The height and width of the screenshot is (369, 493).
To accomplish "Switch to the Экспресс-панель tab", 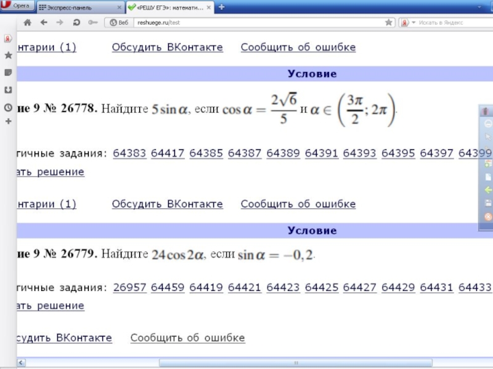I will pos(80,7).
